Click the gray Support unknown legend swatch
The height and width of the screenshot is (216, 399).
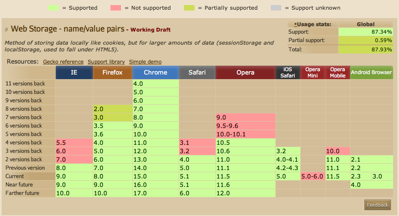(x=275, y=8)
